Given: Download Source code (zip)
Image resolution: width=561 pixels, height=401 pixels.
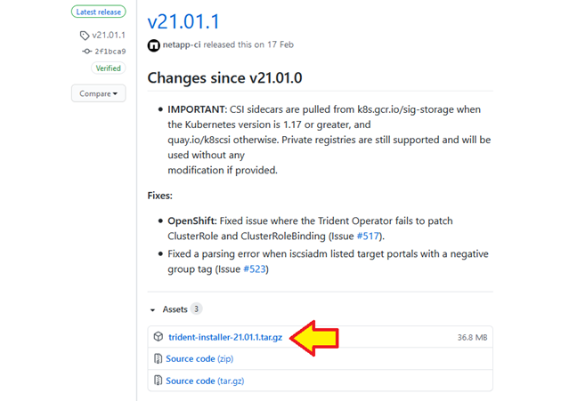Looking at the screenshot, I should point(199,359).
